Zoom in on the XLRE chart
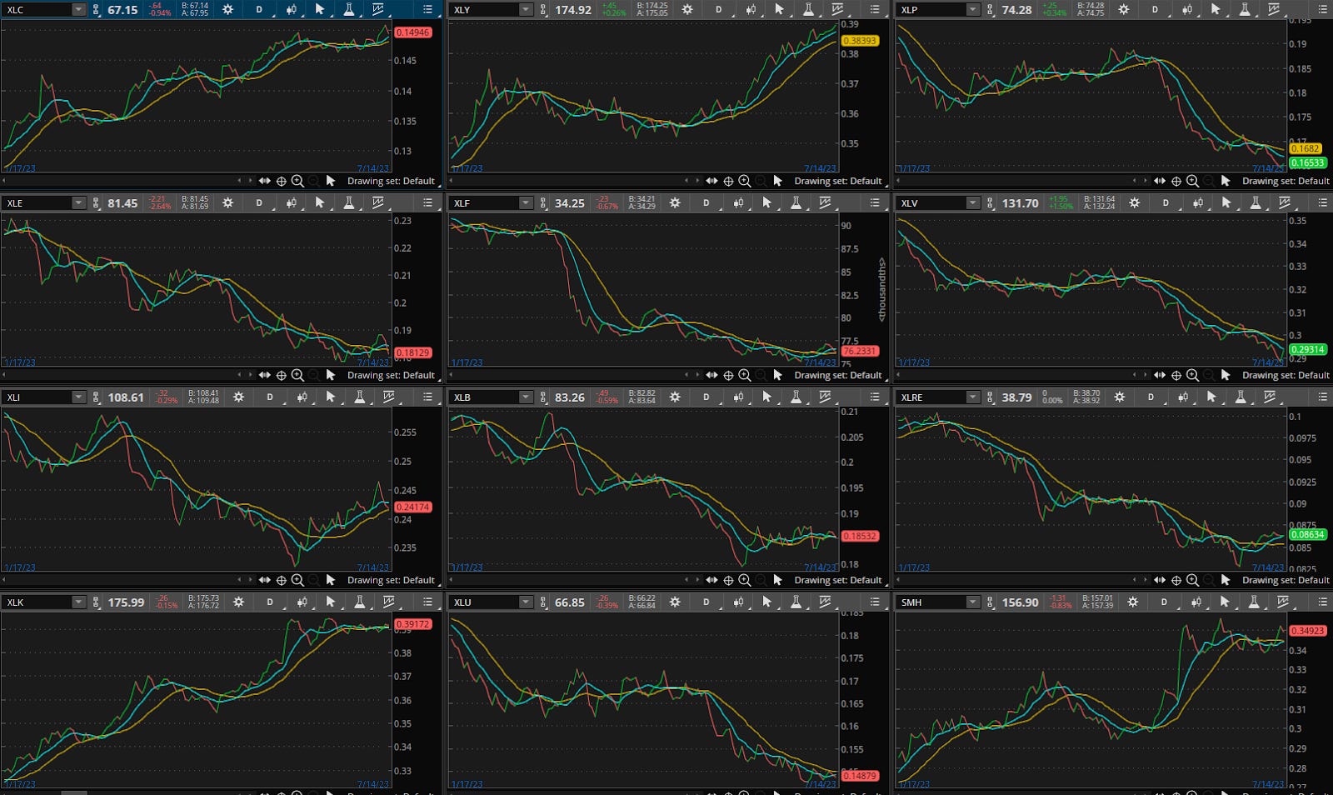 point(1193,580)
